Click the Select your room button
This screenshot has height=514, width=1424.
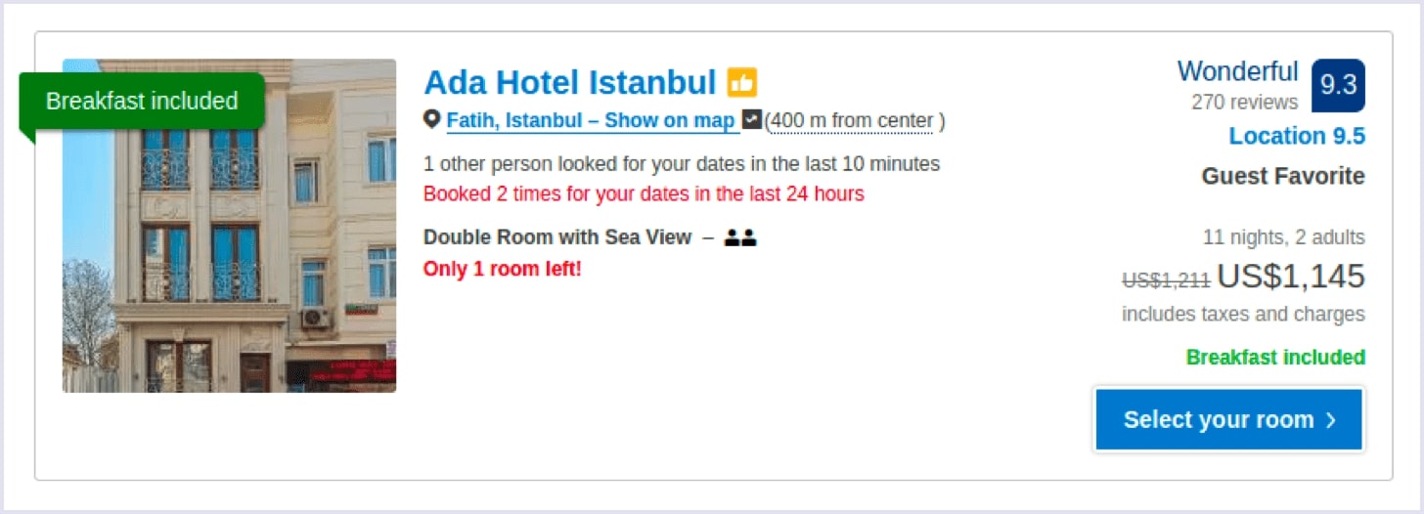pos(1228,420)
